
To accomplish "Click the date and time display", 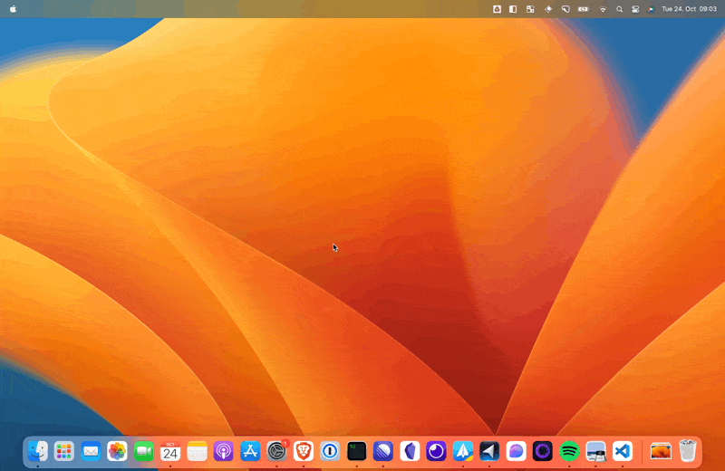I will tap(689, 8).
